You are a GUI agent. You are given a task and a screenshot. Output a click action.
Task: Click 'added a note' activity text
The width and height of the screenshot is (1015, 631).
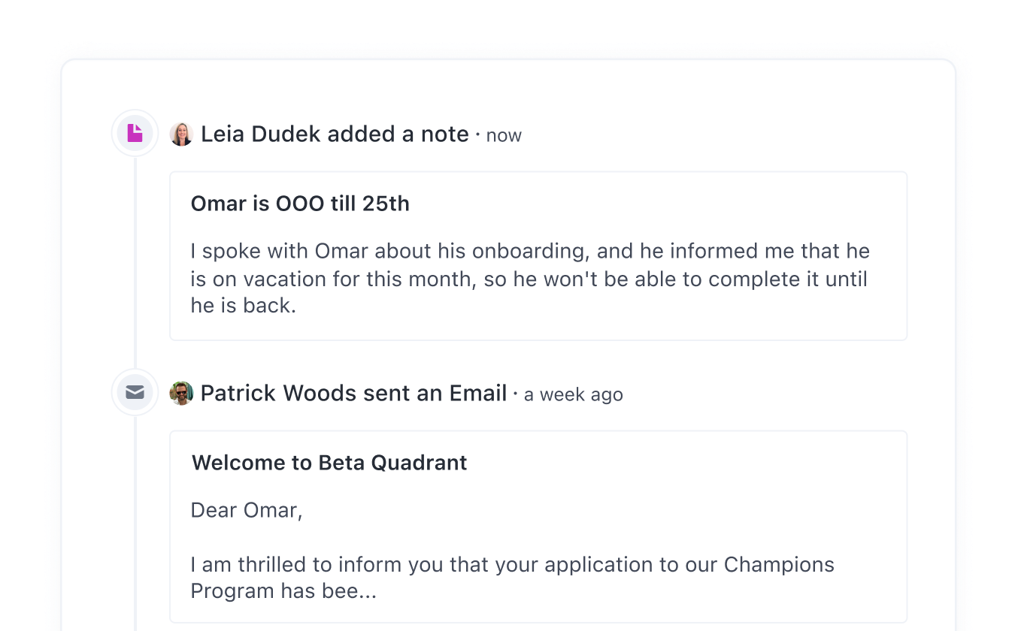(398, 134)
